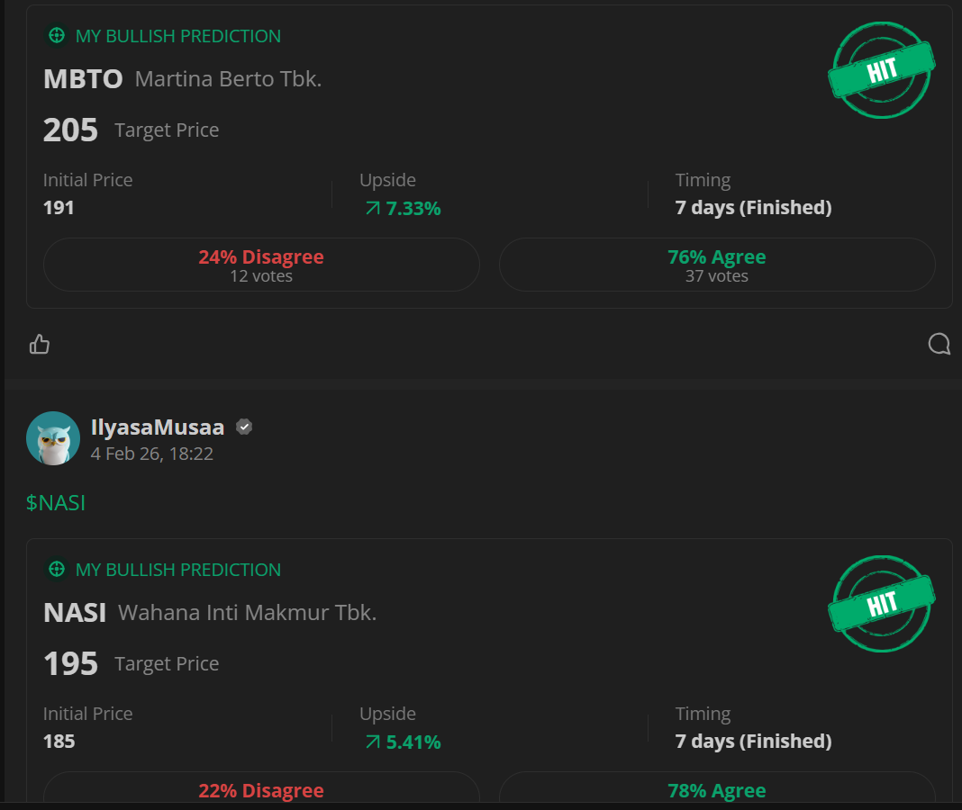Screen dimensions: 962x810
Task: Vote 24% Disagree on MBTO prediction
Action: [261, 265]
